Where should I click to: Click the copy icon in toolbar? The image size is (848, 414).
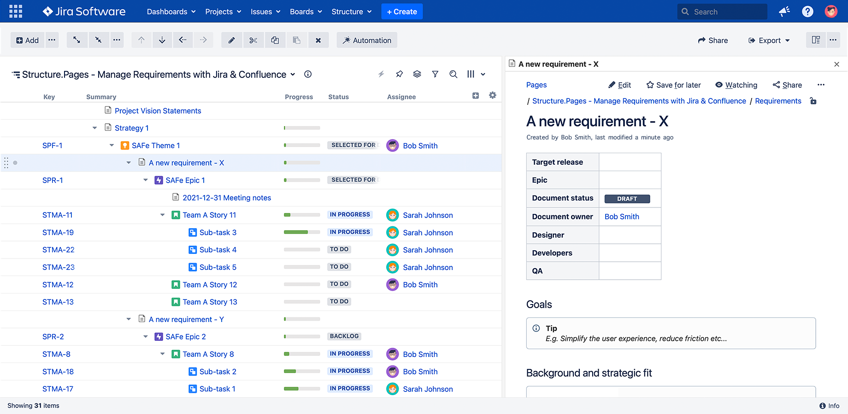point(275,40)
